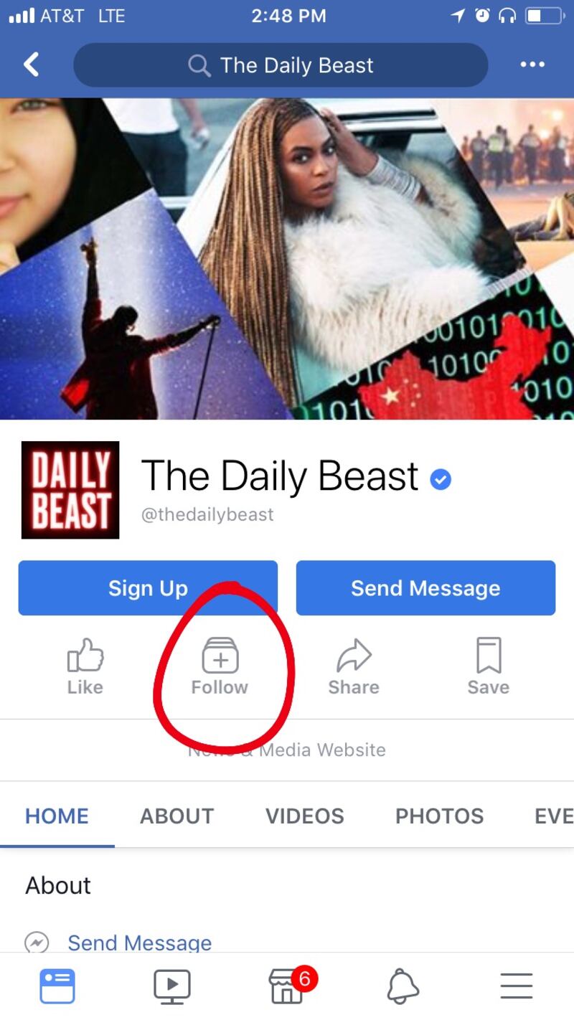This screenshot has width=574, height=1020.
Task: Open the hamburger menu icon
Action: (517, 986)
